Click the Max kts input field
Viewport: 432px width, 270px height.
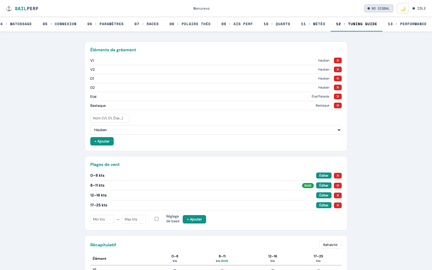[x=134, y=219]
